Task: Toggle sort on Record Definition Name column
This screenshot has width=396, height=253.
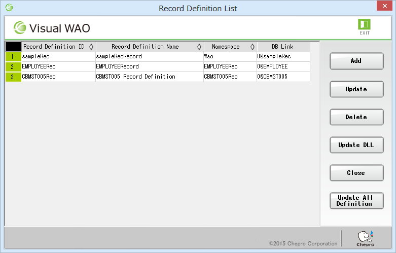Action: (x=199, y=47)
